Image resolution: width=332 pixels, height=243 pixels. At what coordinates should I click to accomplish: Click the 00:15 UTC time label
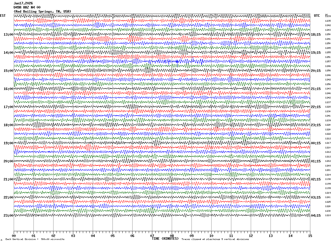(x=316, y=143)
